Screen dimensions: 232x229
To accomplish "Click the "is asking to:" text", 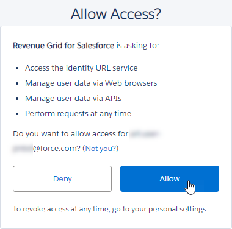I will click(x=137, y=46).
